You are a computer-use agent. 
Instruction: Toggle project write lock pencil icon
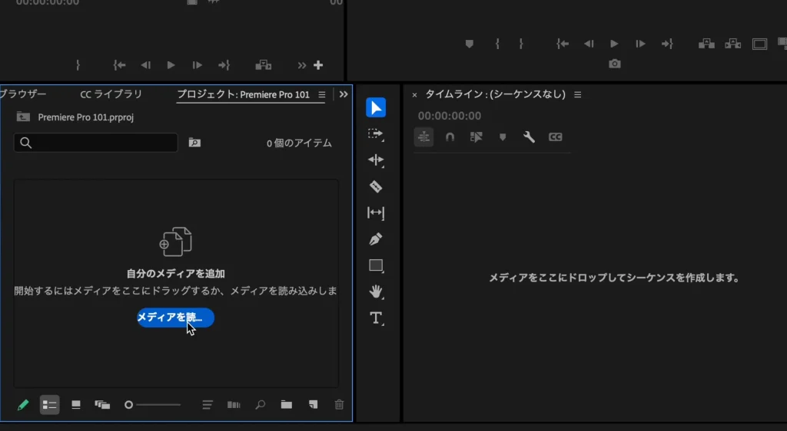coord(23,404)
